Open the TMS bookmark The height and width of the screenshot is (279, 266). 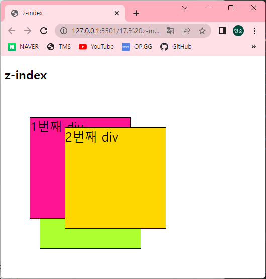[59, 47]
